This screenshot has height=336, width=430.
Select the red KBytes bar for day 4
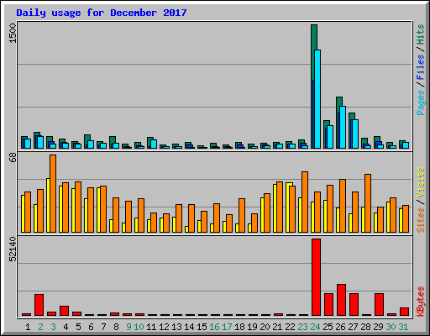(64, 311)
